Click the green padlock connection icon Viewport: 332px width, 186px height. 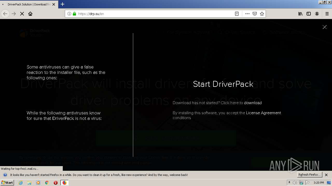[x=74, y=14]
